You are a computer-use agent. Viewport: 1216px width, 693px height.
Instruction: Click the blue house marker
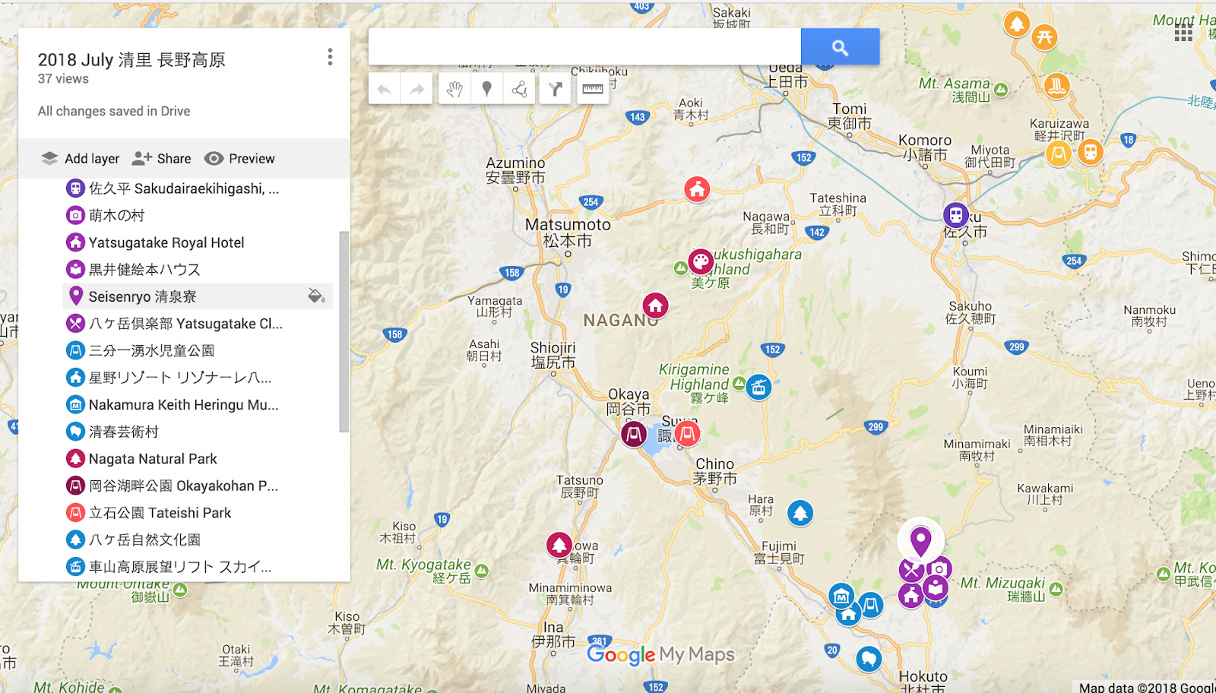point(848,612)
